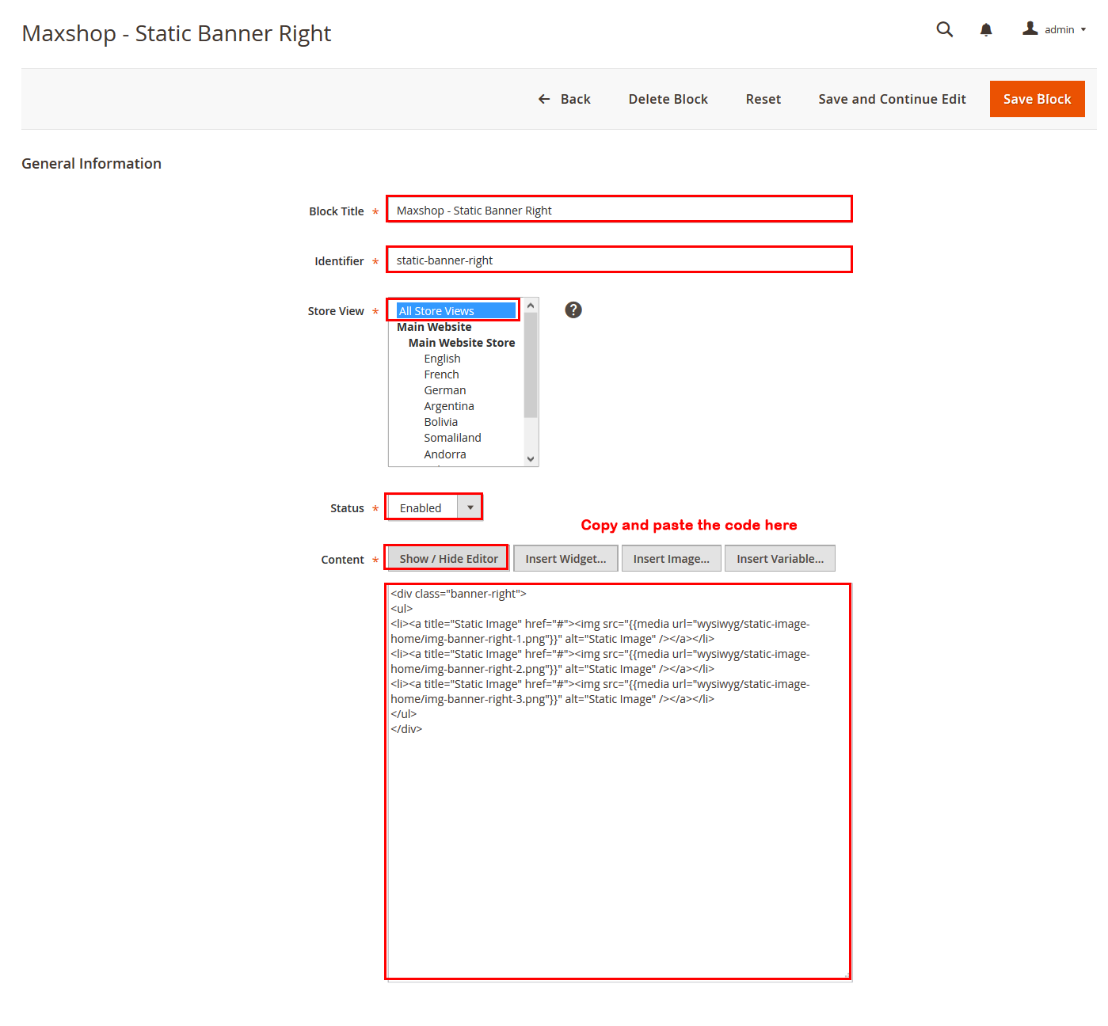
Task: Click the Back arrow icon
Action: tap(544, 99)
